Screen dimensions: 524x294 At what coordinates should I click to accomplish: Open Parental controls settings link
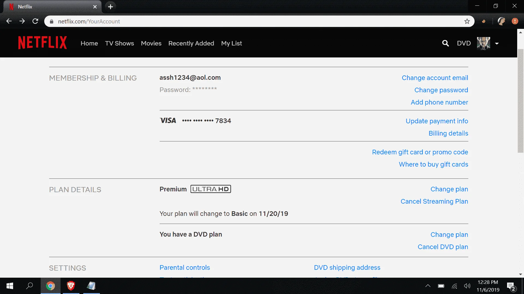(185, 268)
